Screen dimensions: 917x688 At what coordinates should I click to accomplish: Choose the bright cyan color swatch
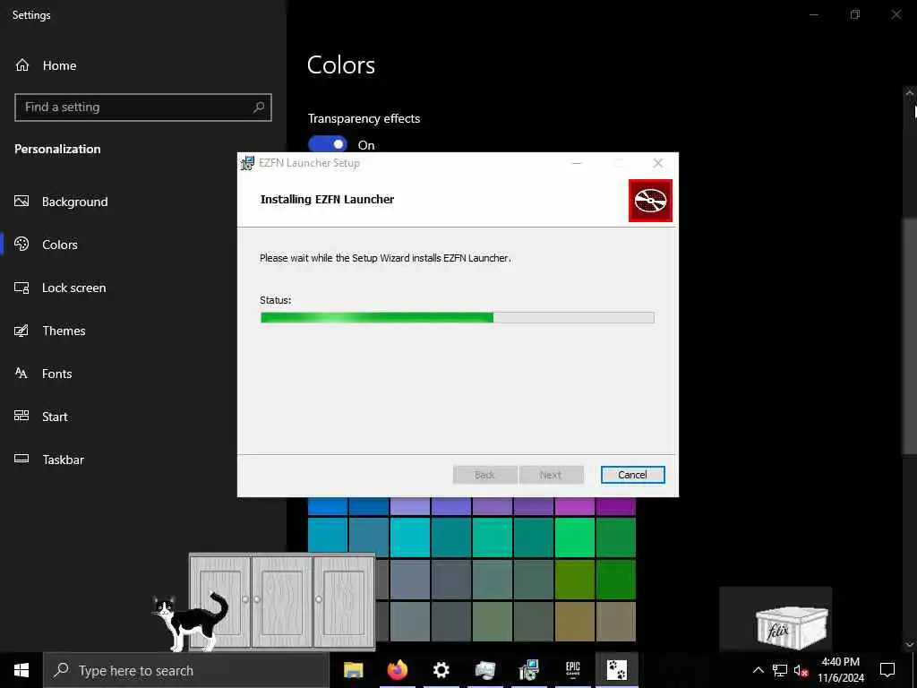tap(410, 537)
